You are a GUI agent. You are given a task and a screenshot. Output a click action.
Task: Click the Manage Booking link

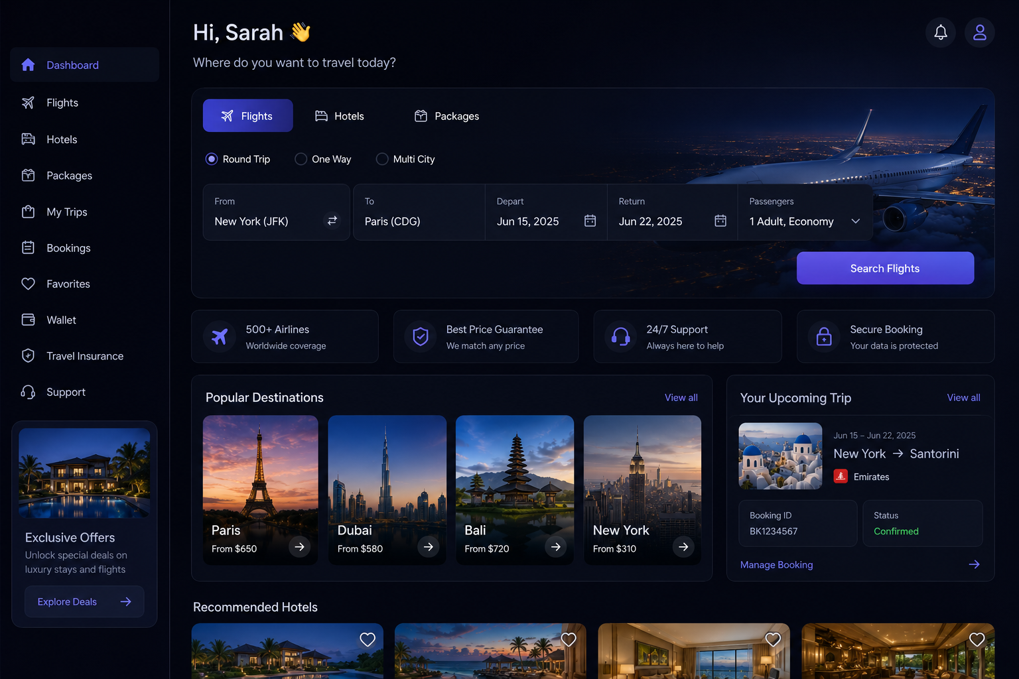(776, 565)
